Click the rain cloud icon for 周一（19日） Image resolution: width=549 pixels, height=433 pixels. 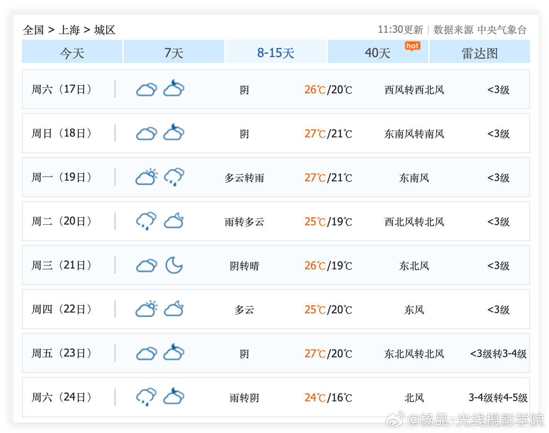point(174,177)
